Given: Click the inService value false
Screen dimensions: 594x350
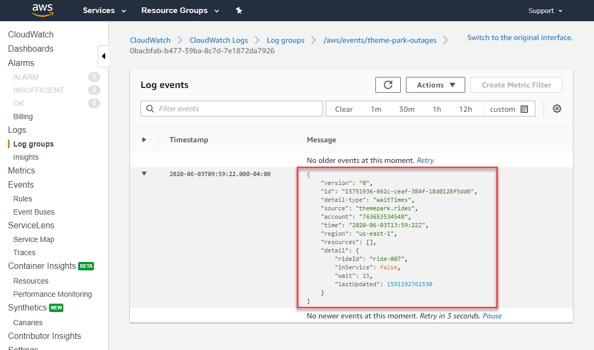Looking at the screenshot, I should click(x=388, y=268).
